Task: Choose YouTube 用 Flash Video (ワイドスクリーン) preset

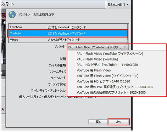Action: pyautogui.click(x=108, y=76)
